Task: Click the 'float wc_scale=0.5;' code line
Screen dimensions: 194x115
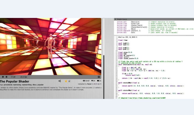Action: (126, 55)
